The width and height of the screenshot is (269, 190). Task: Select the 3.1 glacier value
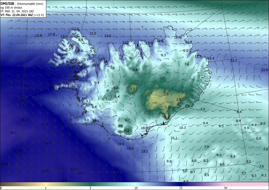(132, 89)
